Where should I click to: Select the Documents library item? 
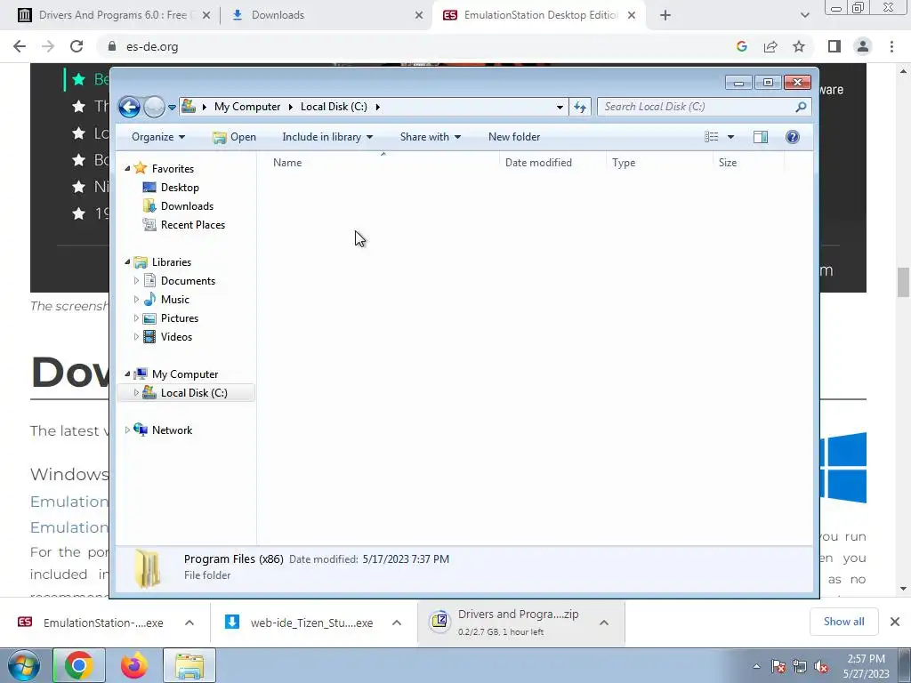click(189, 281)
